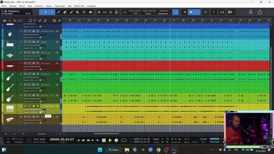This screenshot has width=274, height=154.
Task: Select the Paint (pencil) tool
Action: coord(59,12)
